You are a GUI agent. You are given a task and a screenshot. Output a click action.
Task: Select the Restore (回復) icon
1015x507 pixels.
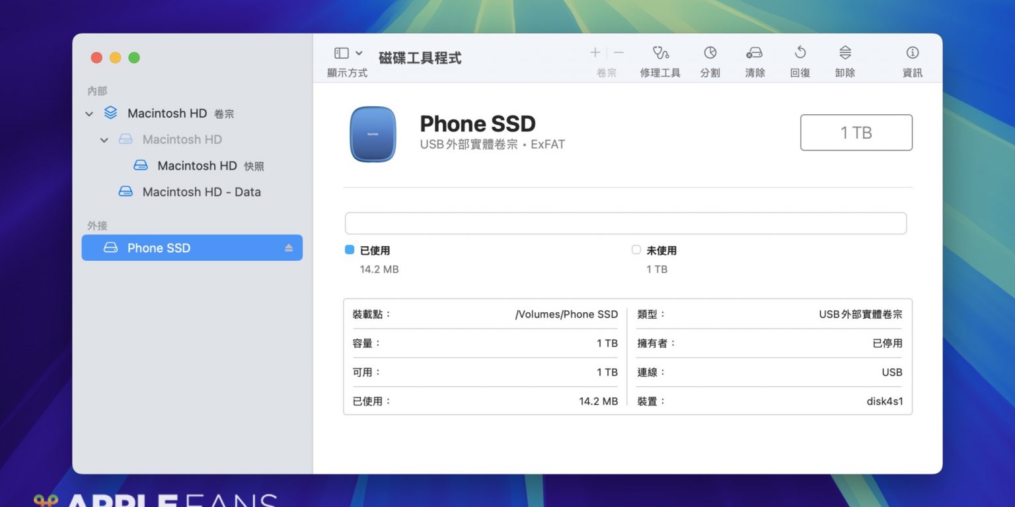point(800,53)
